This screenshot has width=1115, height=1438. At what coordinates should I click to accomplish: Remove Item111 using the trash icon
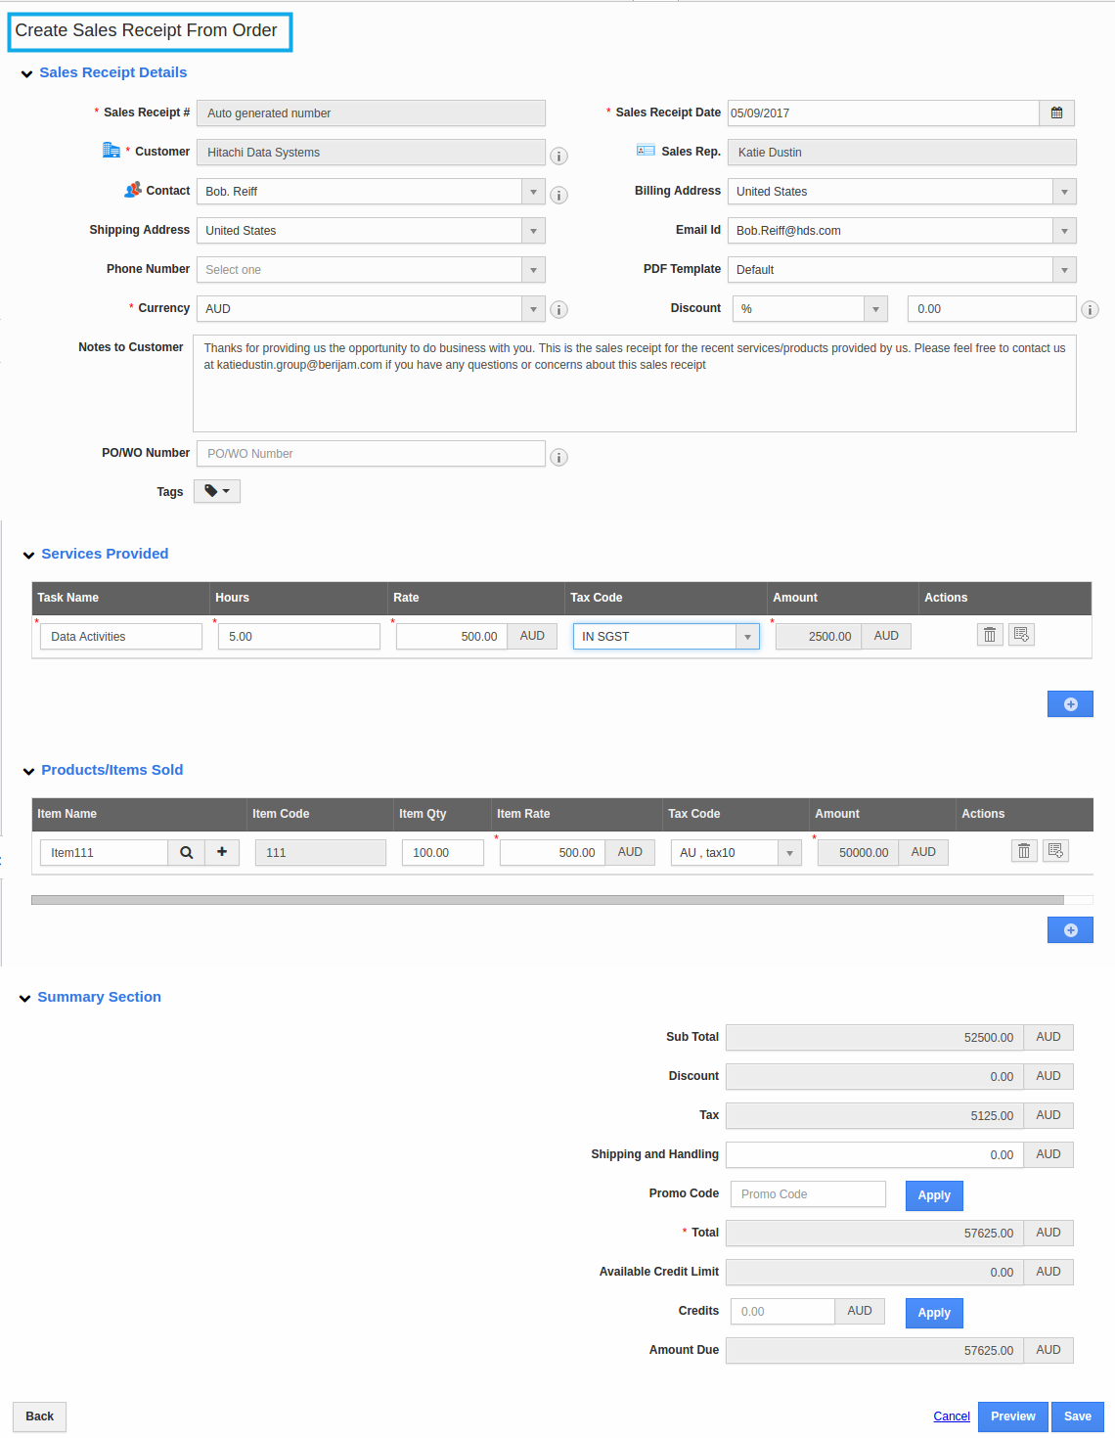pyautogui.click(x=1023, y=851)
